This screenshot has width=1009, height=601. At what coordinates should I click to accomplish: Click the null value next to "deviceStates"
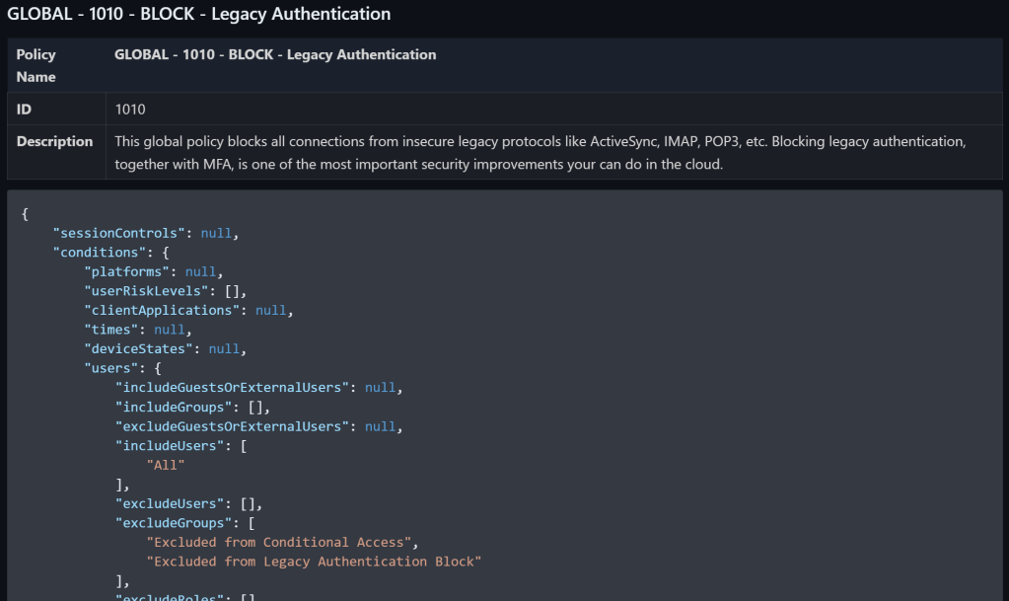224,348
